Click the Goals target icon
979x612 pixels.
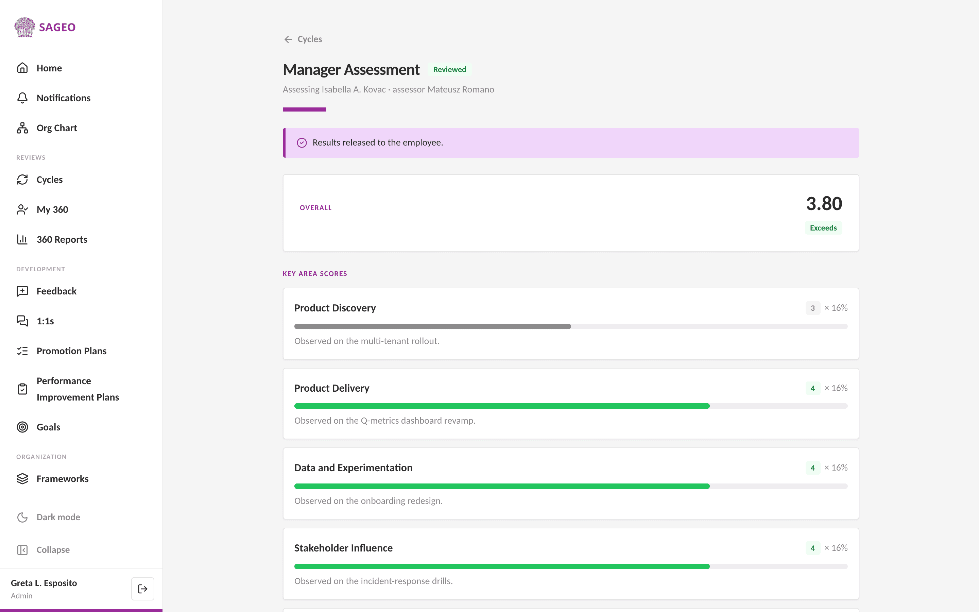[22, 427]
